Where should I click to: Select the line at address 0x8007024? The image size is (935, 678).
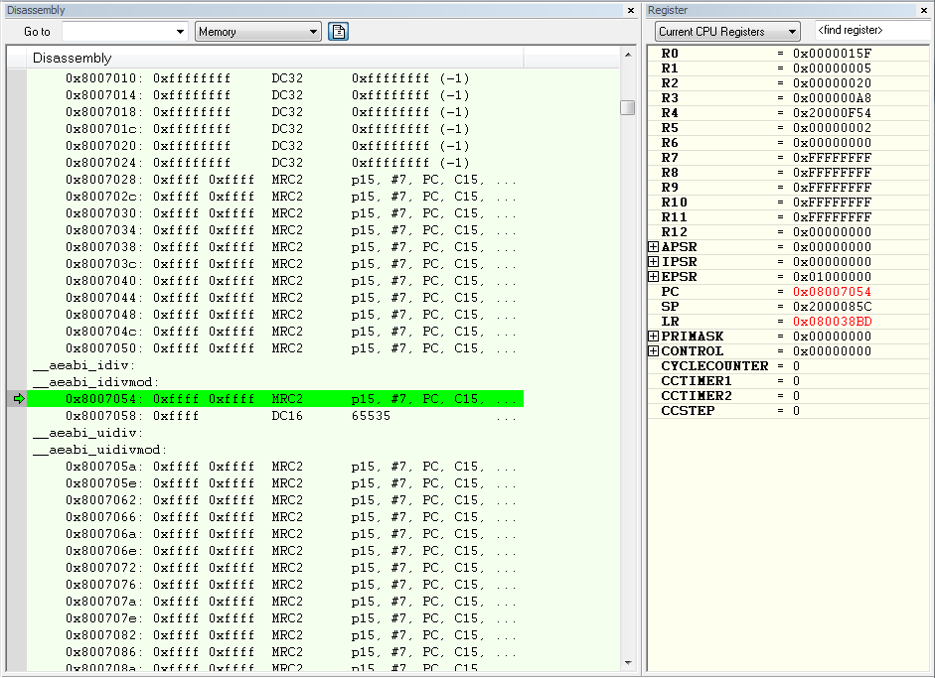coord(275,162)
